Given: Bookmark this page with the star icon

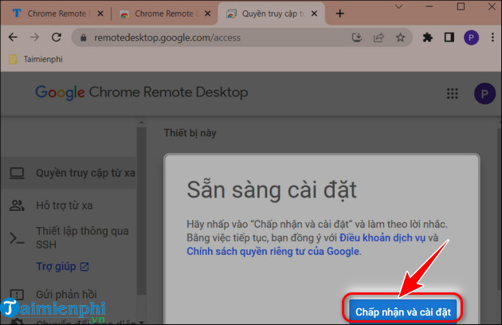Looking at the screenshot, I should [400, 37].
